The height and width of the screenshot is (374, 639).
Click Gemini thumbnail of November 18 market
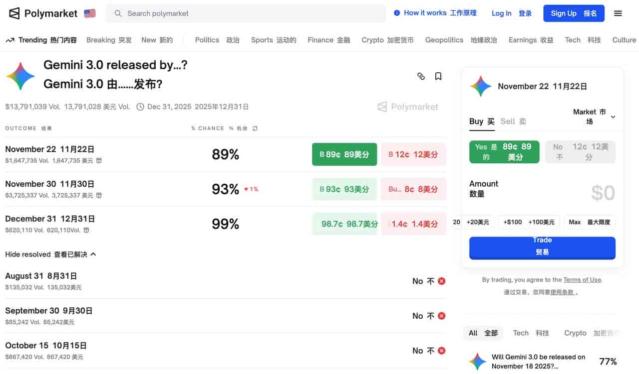point(478,362)
